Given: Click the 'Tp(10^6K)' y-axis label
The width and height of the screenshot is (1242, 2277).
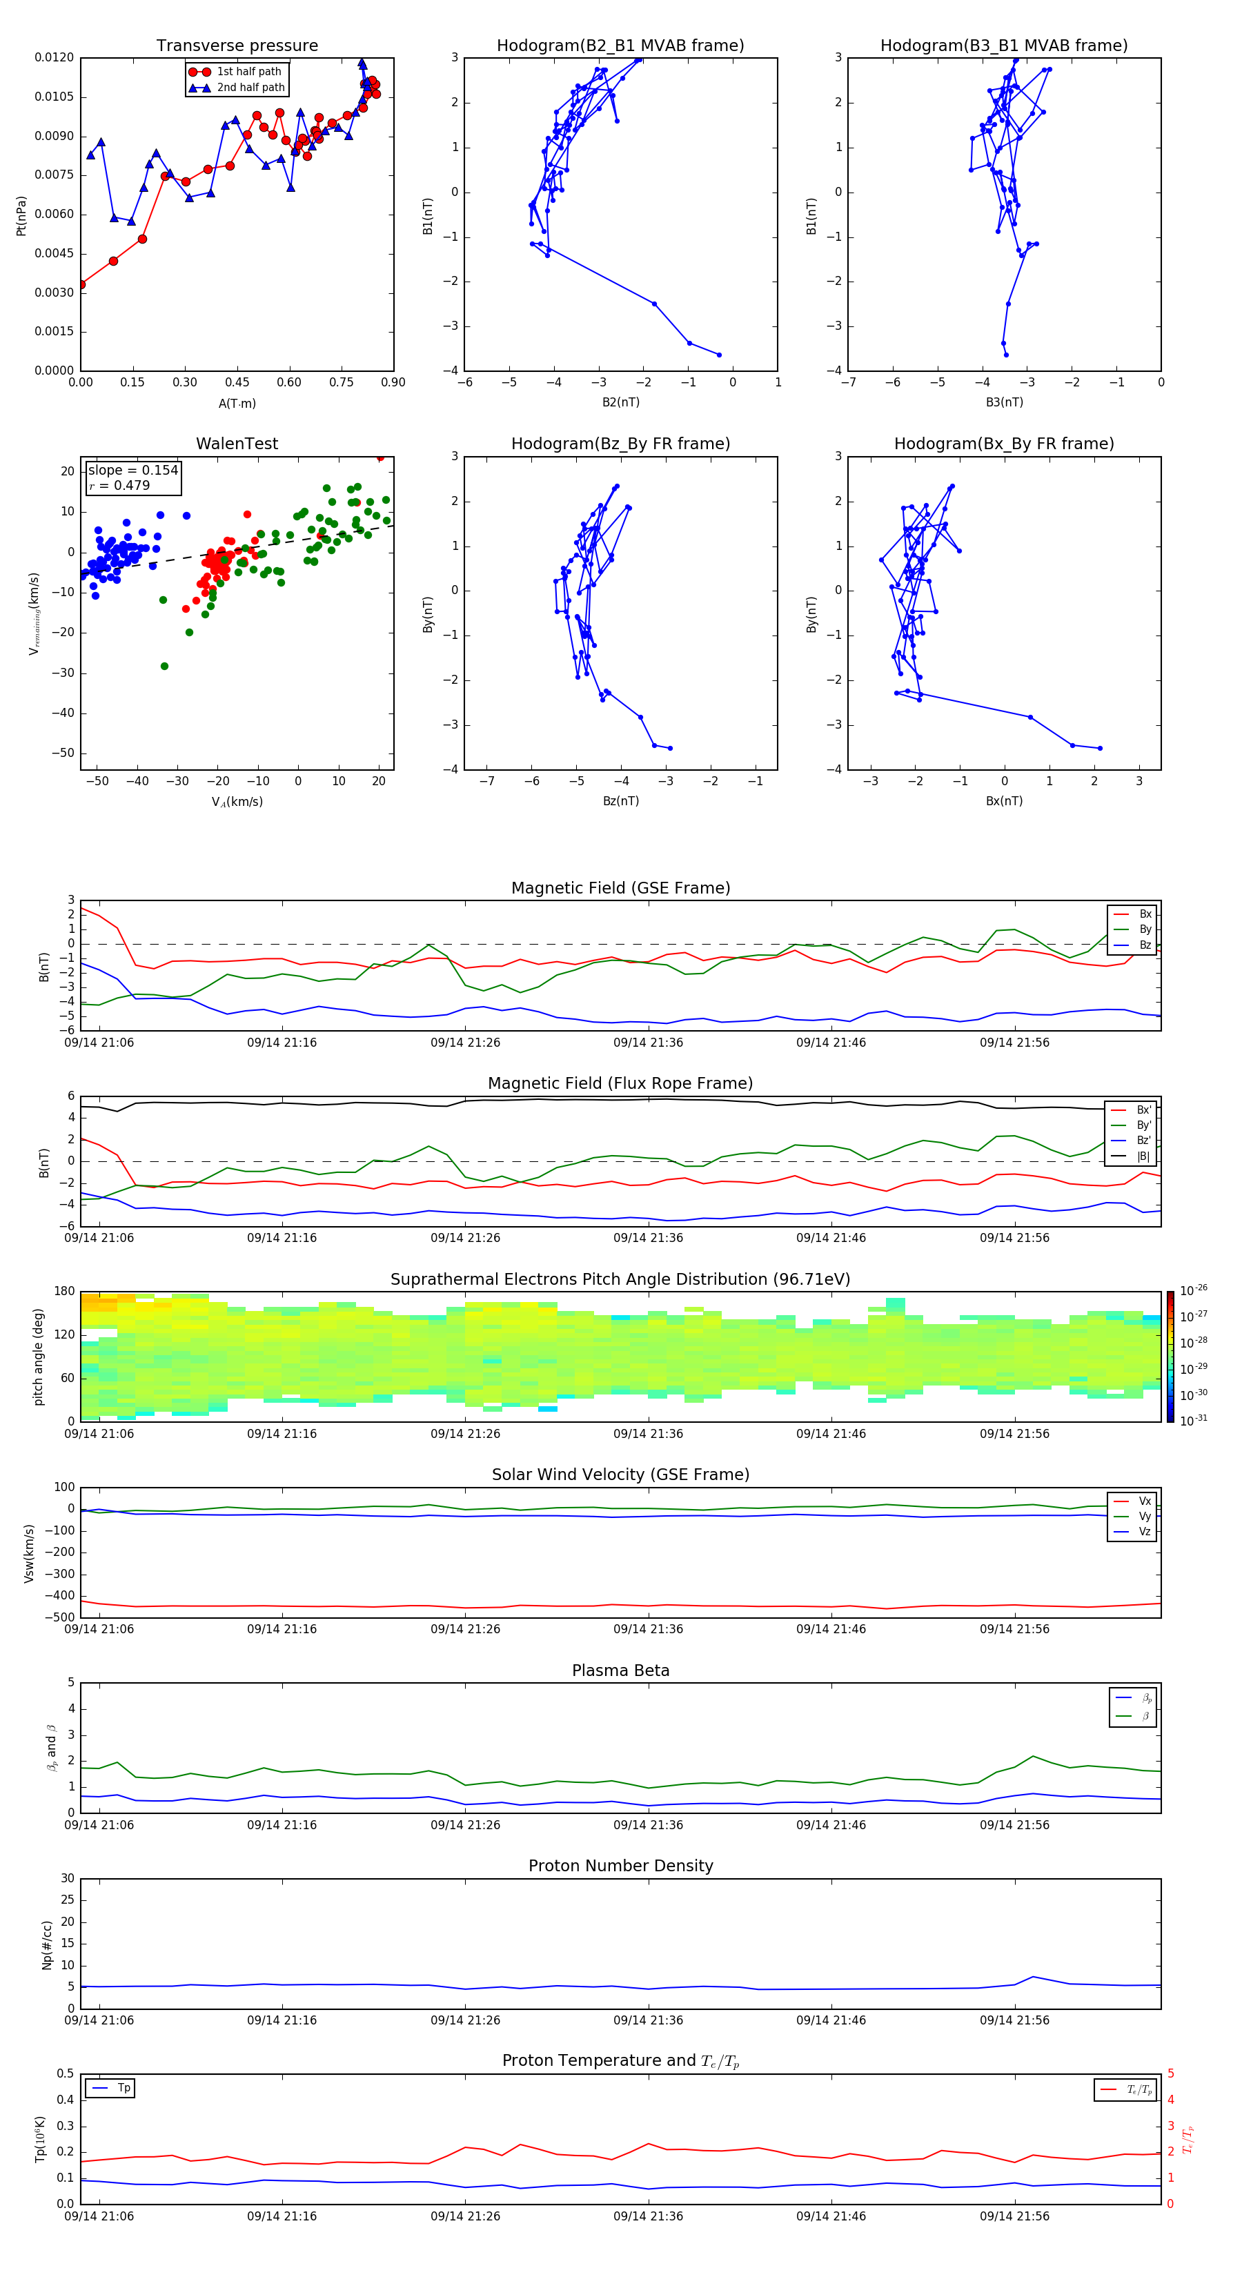Looking at the screenshot, I should tap(40, 2140).
